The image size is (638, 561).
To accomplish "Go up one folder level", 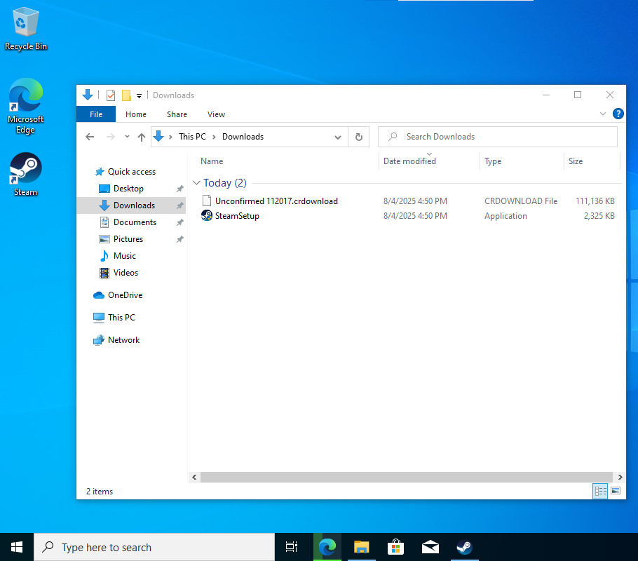I will [x=141, y=137].
